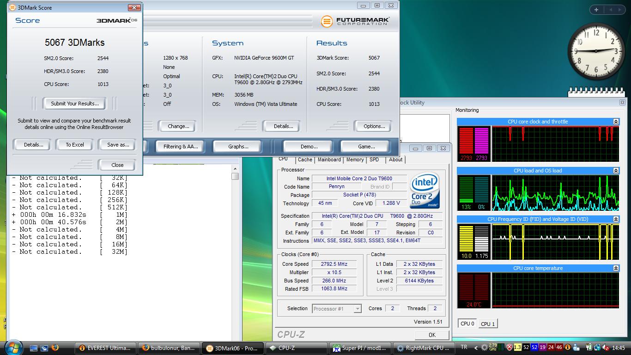Launch the 3DMark Game
Viewport: 631px width, 355px height.
[366, 147]
